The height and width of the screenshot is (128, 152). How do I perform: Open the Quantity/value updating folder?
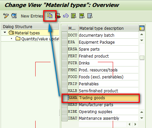coord(37,39)
